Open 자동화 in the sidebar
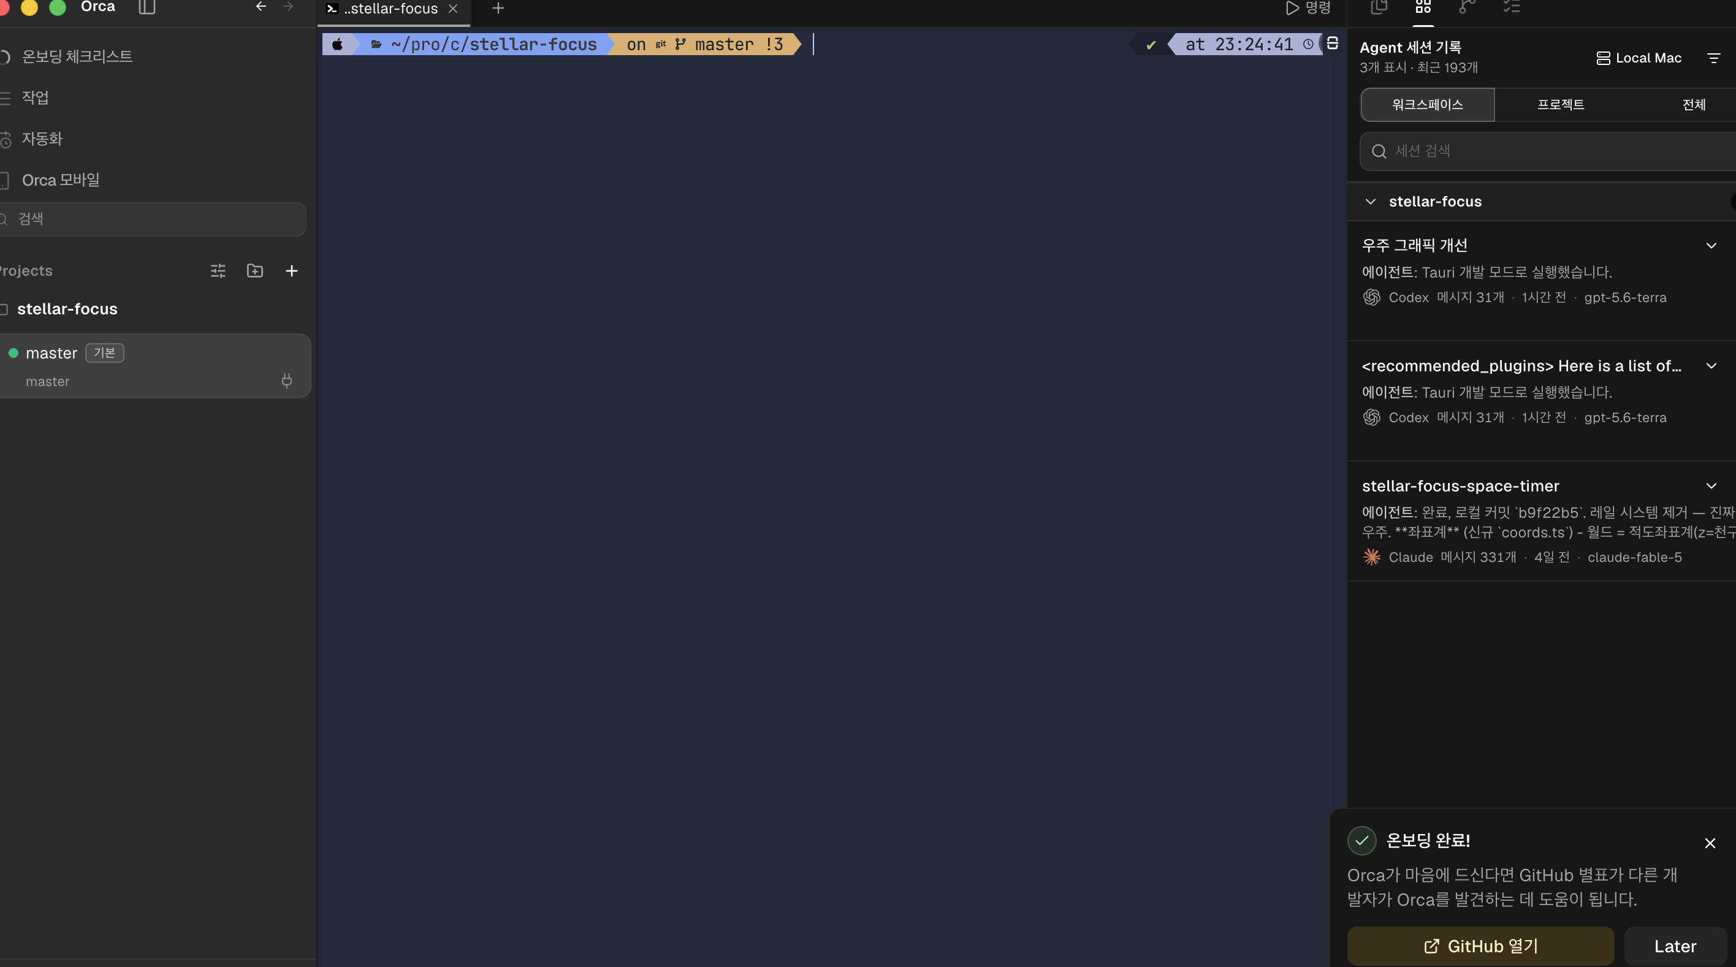This screenshot has height=967, width=1736. pos(42,139)
